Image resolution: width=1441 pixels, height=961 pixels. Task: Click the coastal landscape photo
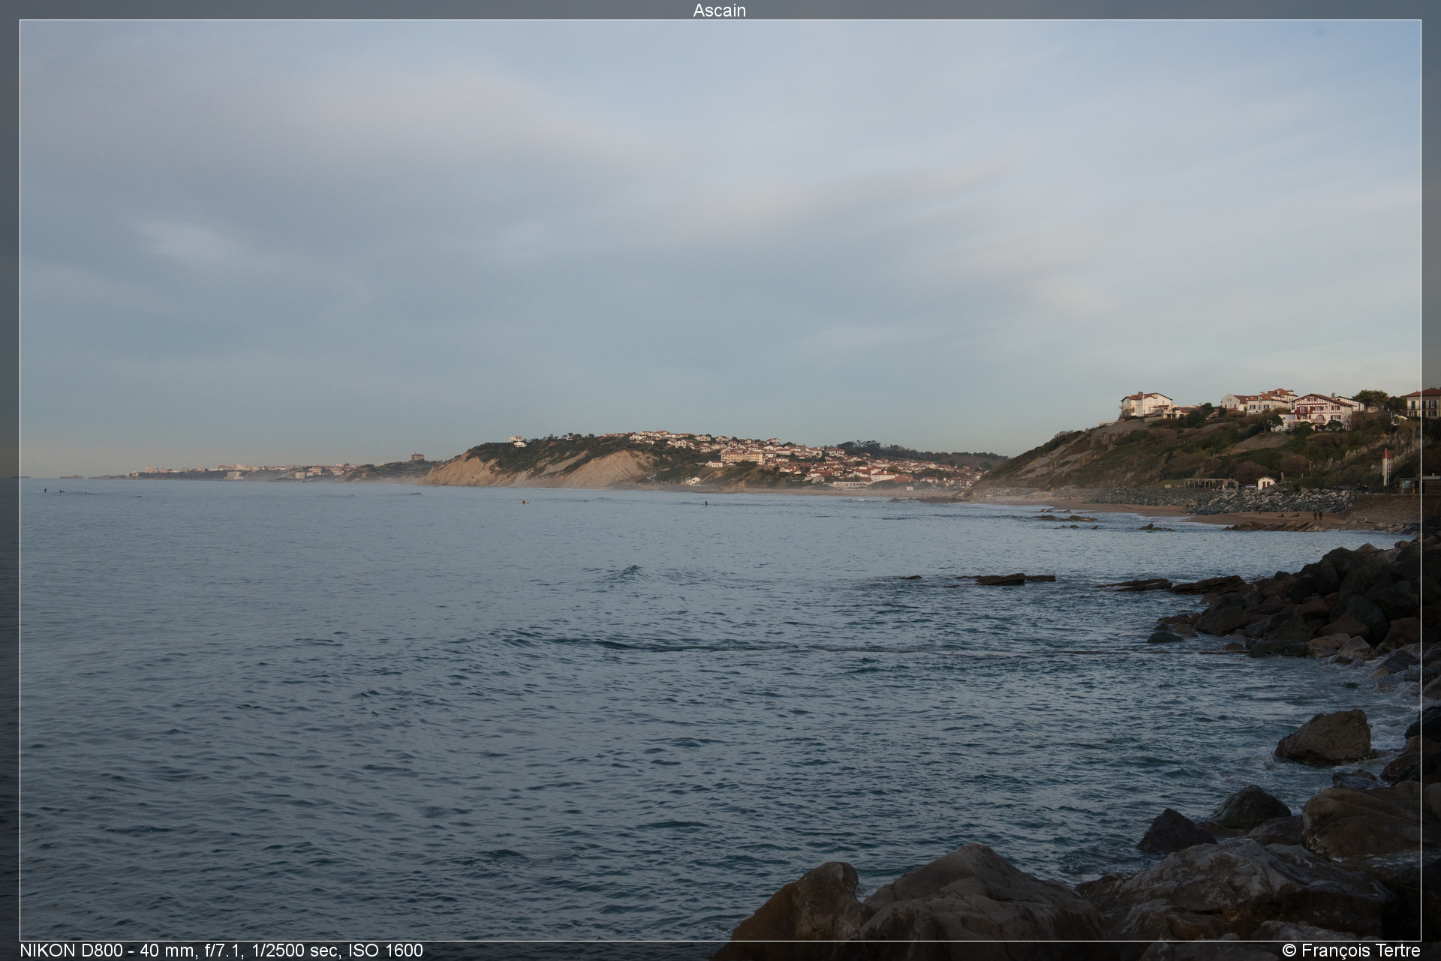pos(720,480)
